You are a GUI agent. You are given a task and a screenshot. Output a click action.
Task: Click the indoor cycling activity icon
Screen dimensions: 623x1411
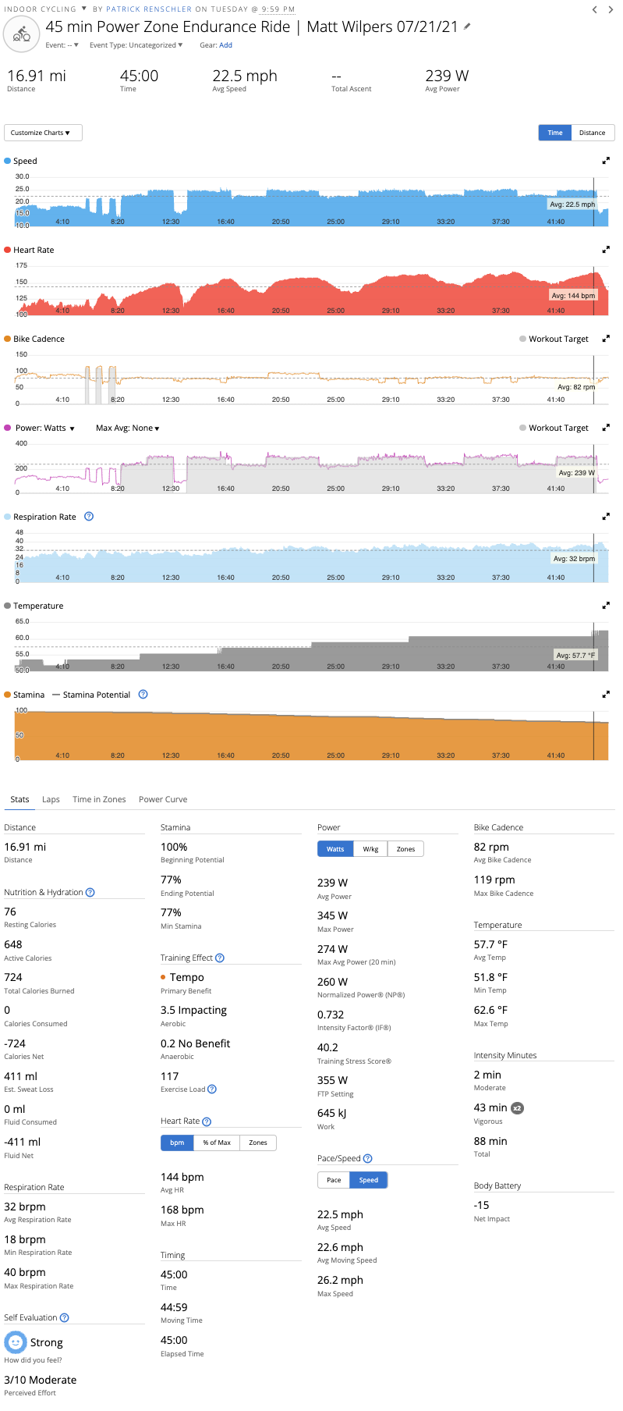pos(21,34)
